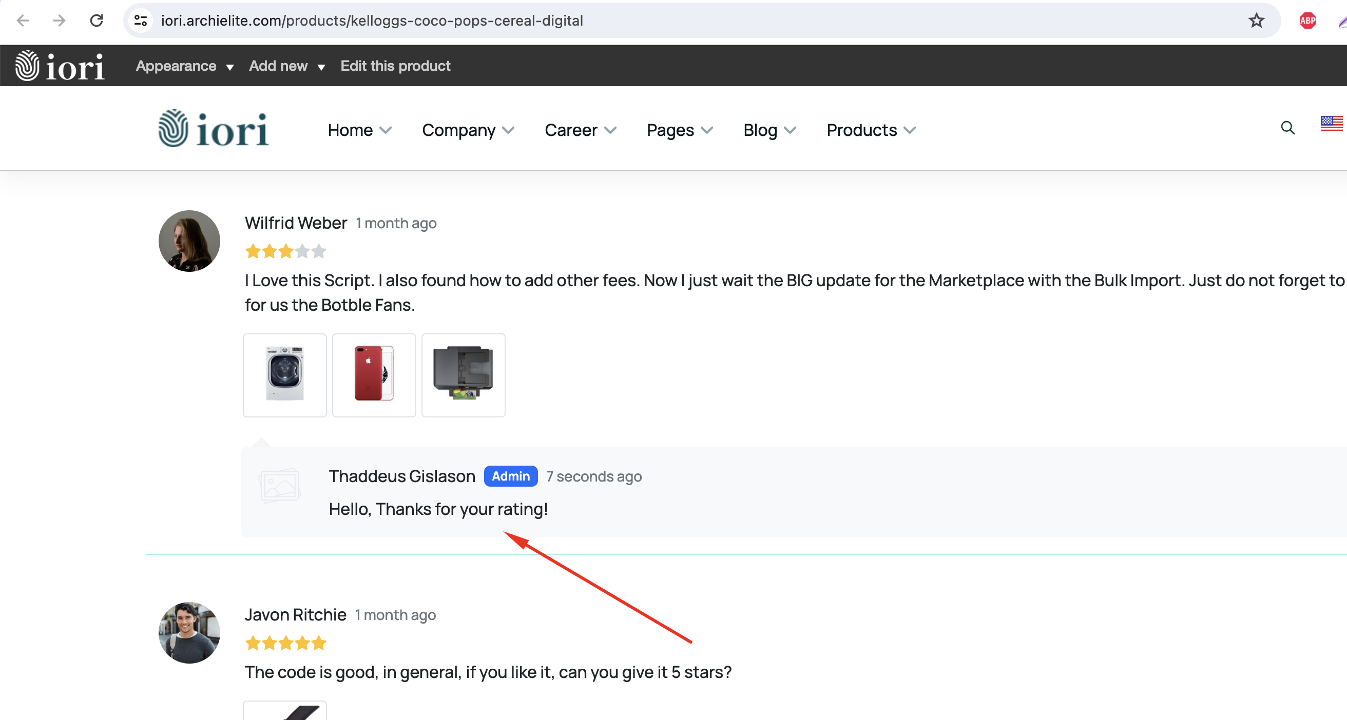Open the Add new admin dropdown
This screenshot has height=720, width=1347.
point(287,66)
